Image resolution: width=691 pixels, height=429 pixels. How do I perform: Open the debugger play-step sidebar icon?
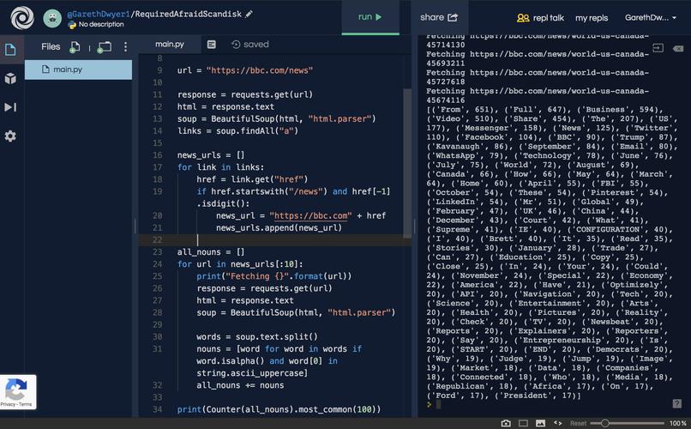tap(10, 107)
